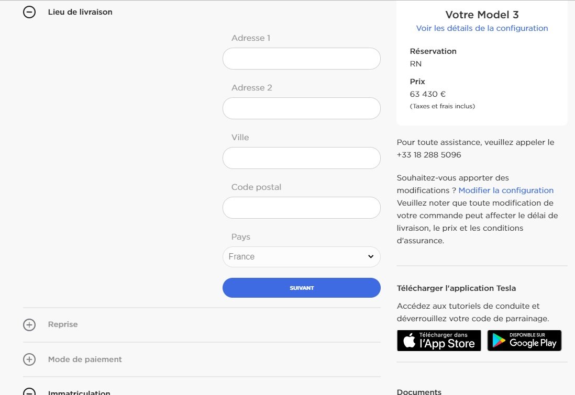
Task: Focus the Adresse 2 text box
Action: [x=301, y=108]
